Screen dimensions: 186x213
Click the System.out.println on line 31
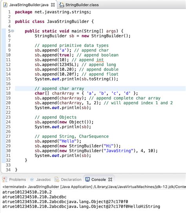tap(63, 156)
